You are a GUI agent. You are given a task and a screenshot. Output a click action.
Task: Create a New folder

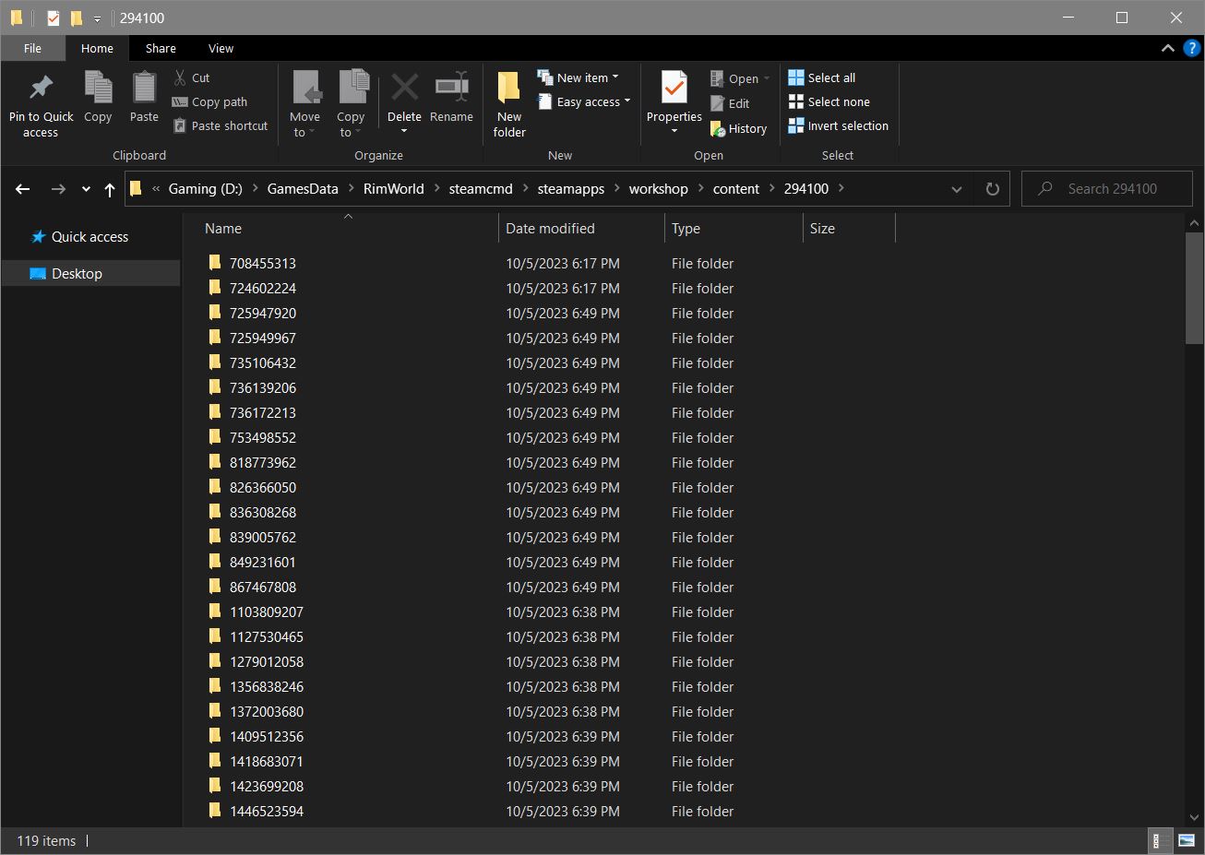click(x=508, y=101)
